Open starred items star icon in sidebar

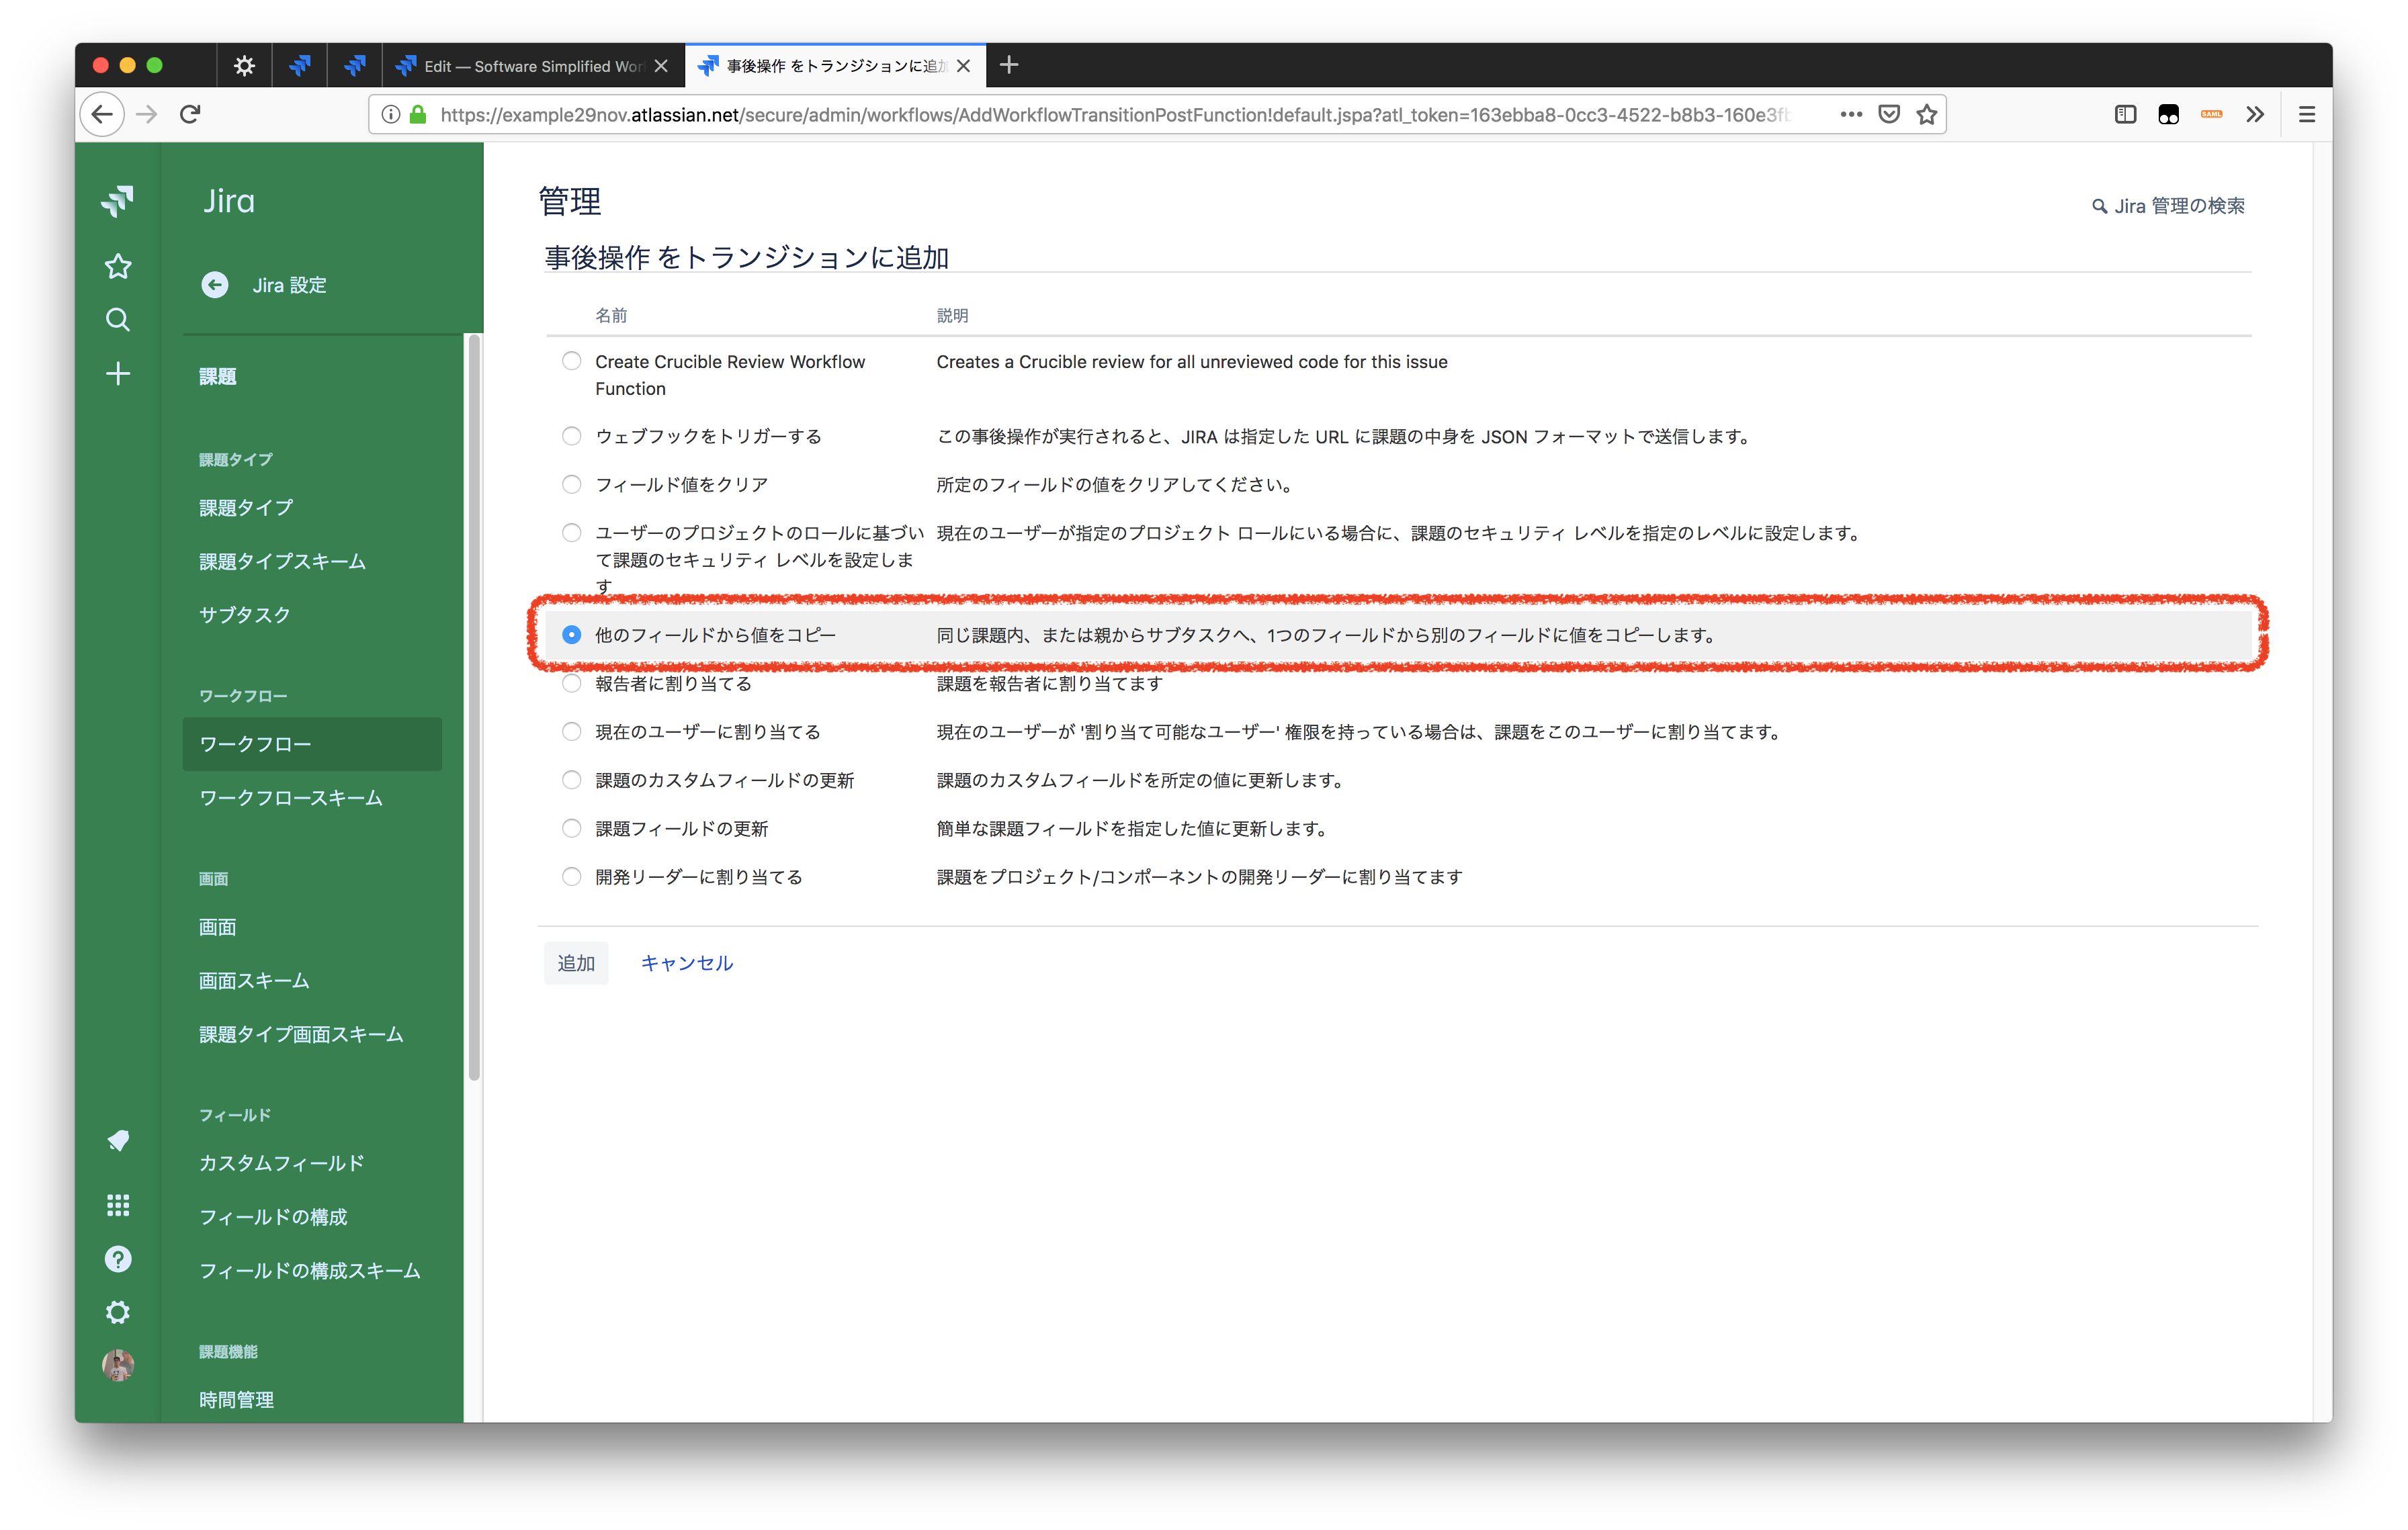tap(118, 266)
